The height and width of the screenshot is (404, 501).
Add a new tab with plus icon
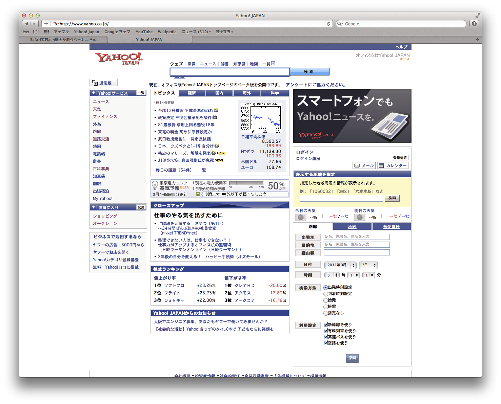(477, 40)
